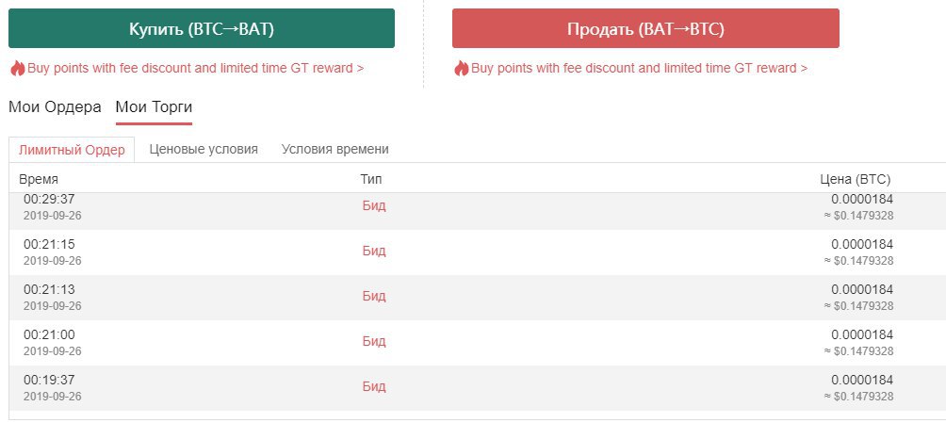Open the right 'Buy points with fee discount' link
This screenshot has height=439, width=946.
coord(639,68)
